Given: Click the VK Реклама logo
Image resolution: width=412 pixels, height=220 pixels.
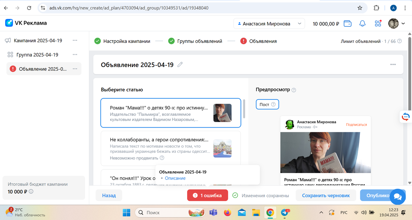Looking at the screenshot, I should pyautogui.click(x=26, y=23).
